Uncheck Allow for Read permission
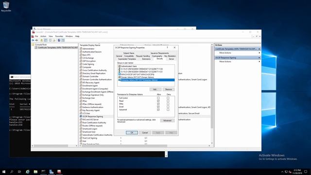The width and height of the screenshot is (311, 175). [158, 101]
